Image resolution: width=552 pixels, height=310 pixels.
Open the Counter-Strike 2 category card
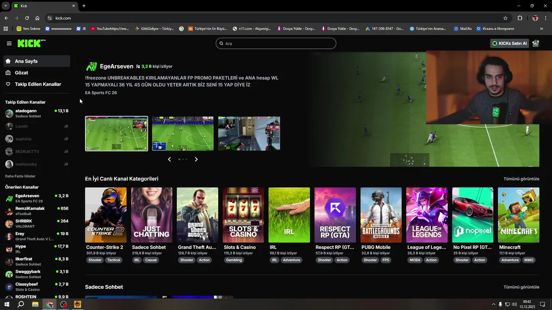coord(106,215)
